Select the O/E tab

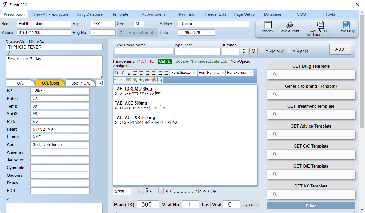click(x=20, y=83)
